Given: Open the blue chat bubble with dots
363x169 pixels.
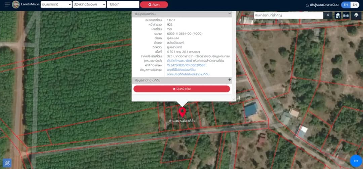Looking at the screenshot, I should [356, 161].
